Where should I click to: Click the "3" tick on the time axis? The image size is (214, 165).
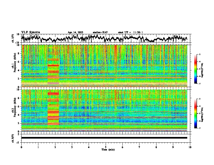pyautogui.click(x=72, y=147)
